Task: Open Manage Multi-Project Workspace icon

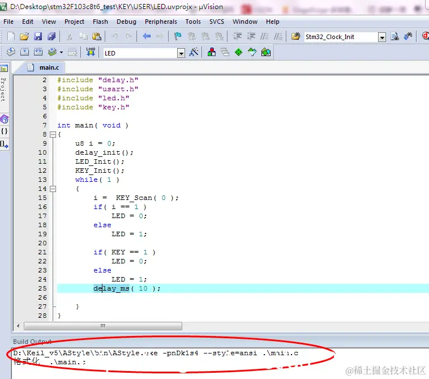Action: click(x=225, y=52)
